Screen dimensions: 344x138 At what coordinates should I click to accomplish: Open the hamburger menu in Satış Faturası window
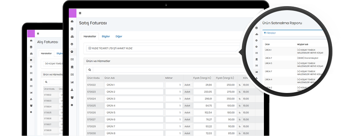[80, 13]
